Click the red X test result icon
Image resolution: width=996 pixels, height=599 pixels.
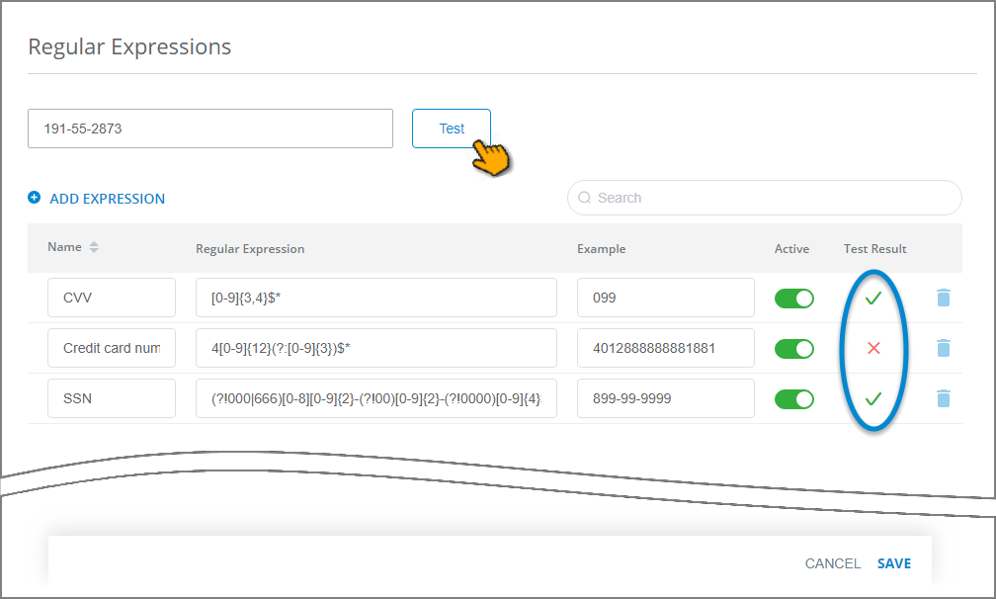click(x=873, y=348)
